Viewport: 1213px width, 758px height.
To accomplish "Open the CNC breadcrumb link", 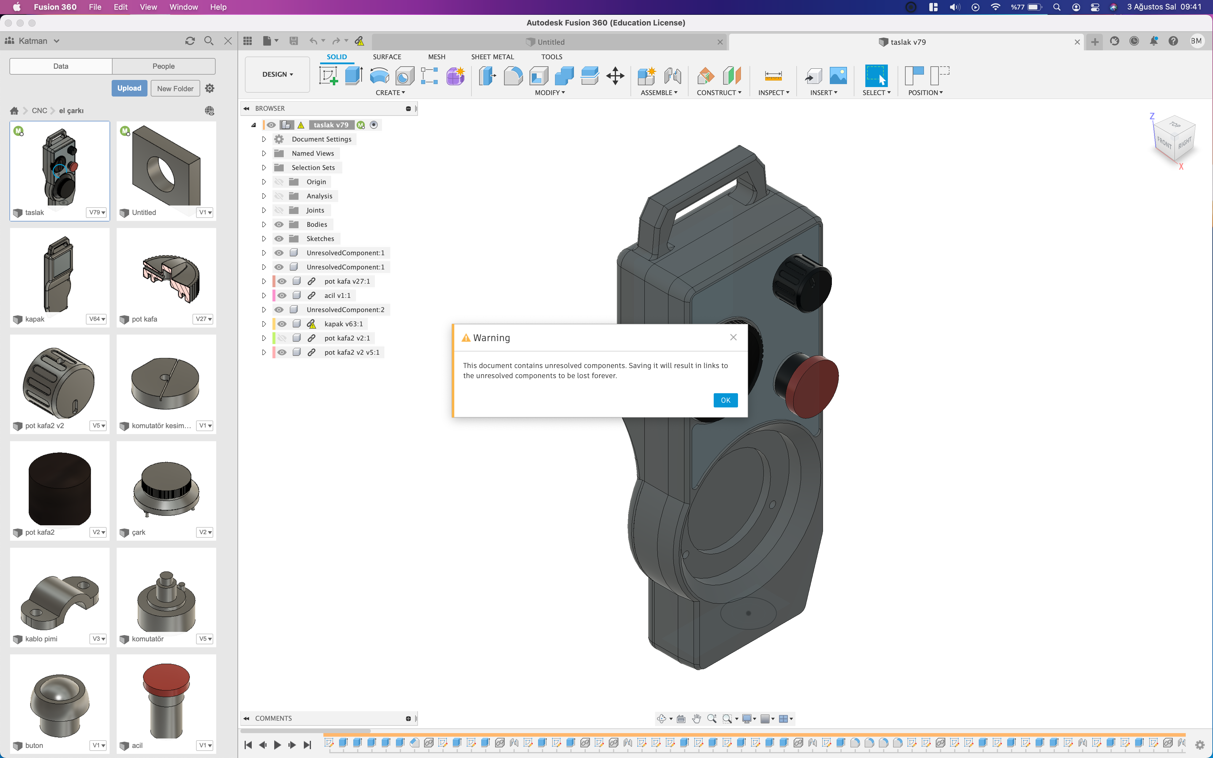I will point(39,111).
